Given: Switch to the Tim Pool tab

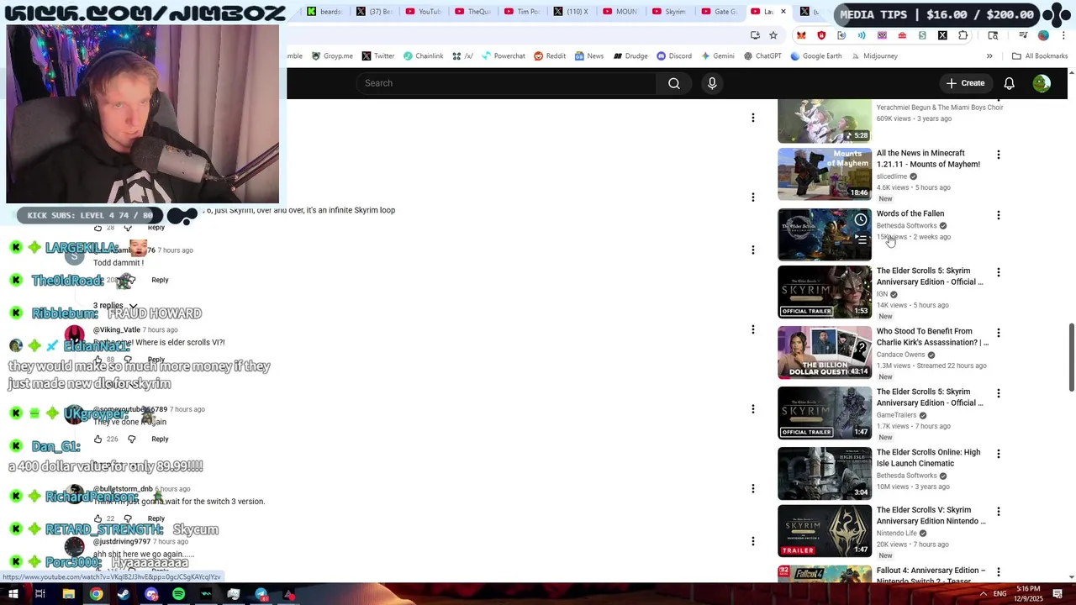Looking at the screenshot, I should click(x=522, y=12).
